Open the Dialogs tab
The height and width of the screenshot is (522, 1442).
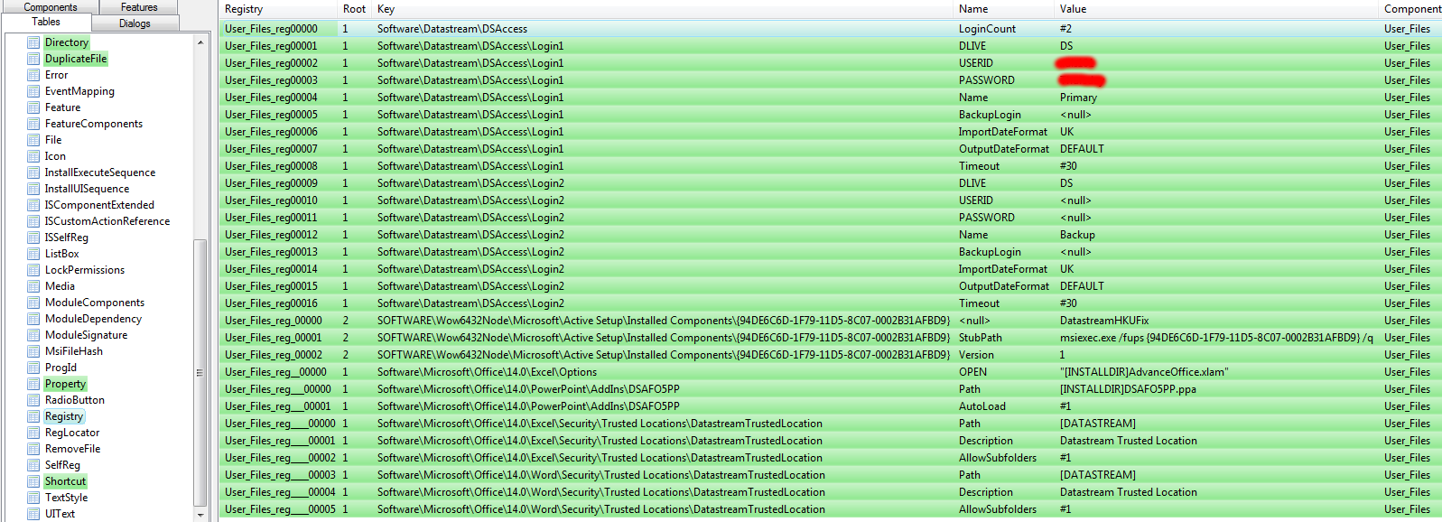coord(135,23)
